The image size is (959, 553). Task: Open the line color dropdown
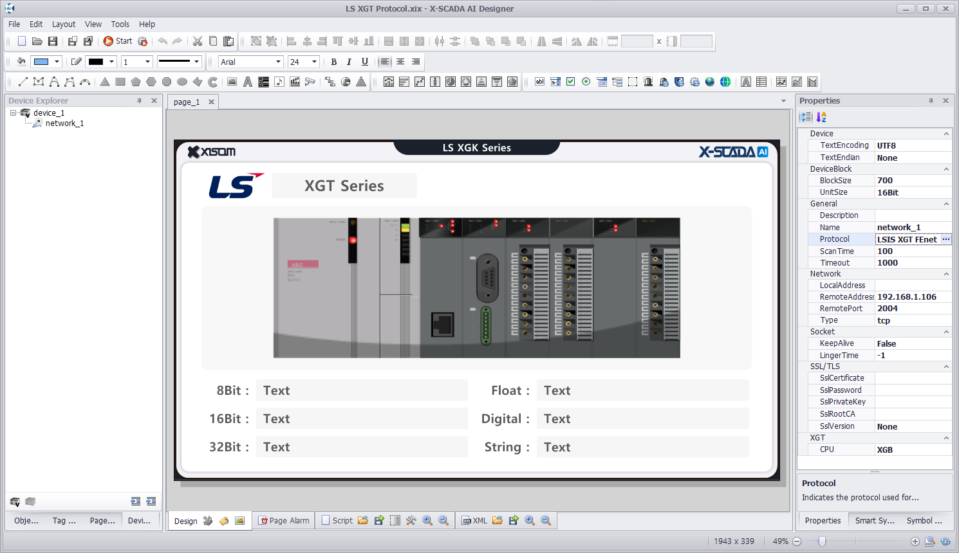(112, 62)
